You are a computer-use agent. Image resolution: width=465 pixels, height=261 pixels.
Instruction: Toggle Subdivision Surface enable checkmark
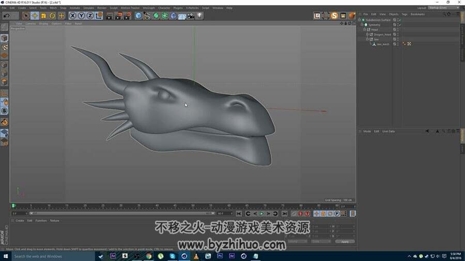[x=399, y=20]
